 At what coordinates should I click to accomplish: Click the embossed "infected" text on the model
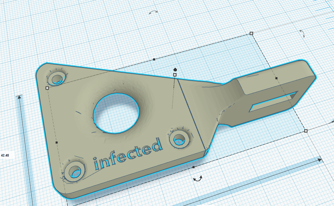pyautogui.click(x=127, y=154)
